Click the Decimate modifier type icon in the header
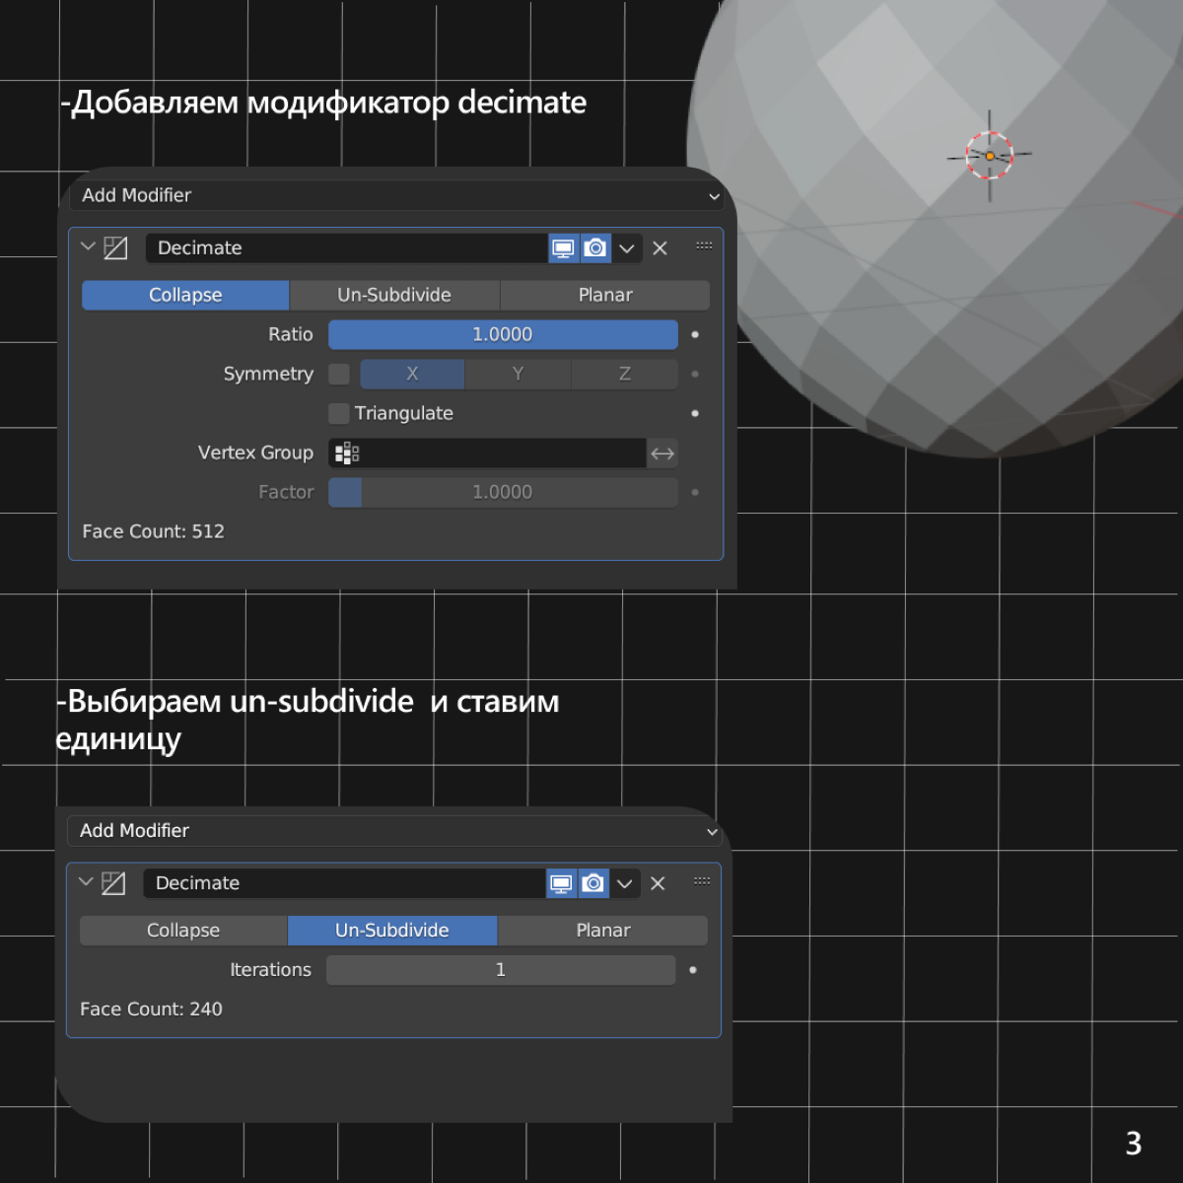Screen dimensions: 1183x1183 (x=116, y=247)
